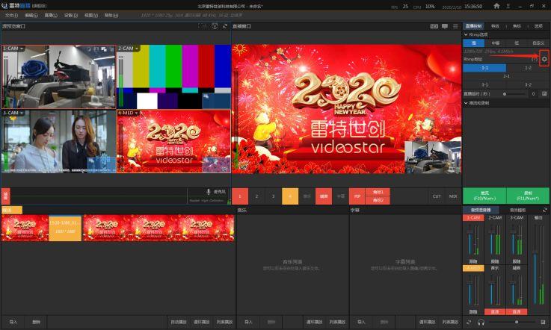Viewport: 551px width, 330px height.
Task: Open the 2-CAM source dropdown arrow
Action: (x=137, y=49)
